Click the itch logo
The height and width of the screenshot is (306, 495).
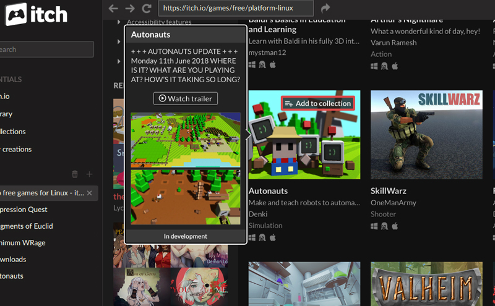[x=37, y=14]
